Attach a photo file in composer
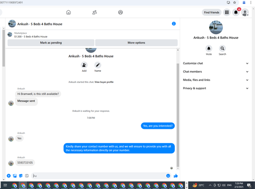 (15, 176)
